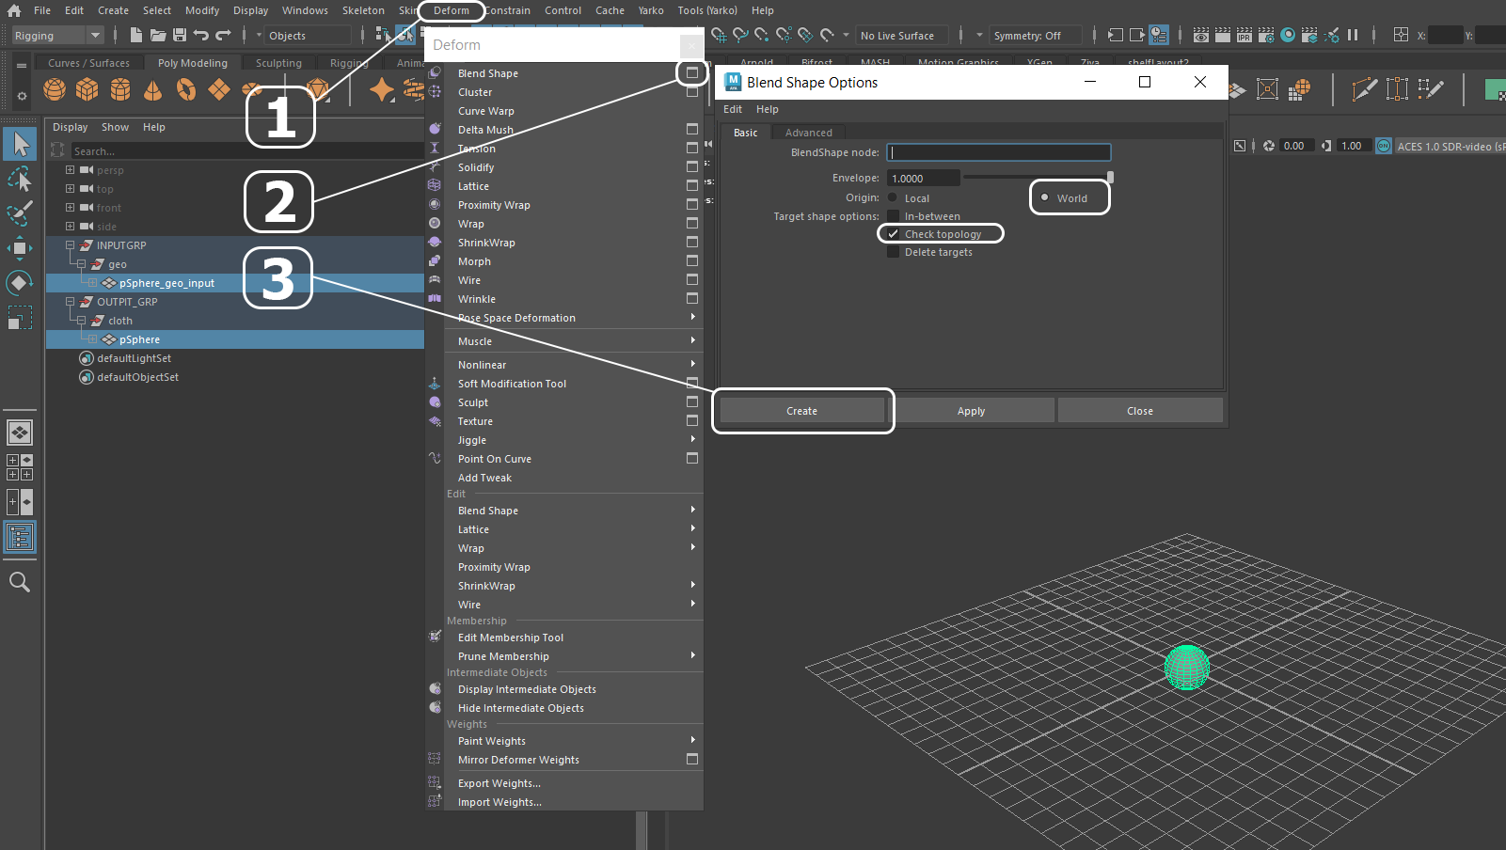The height and width of the screenshot is (850, 1506).
Task: Open the Rigging menu set dropdown
Action: (57, 35)
